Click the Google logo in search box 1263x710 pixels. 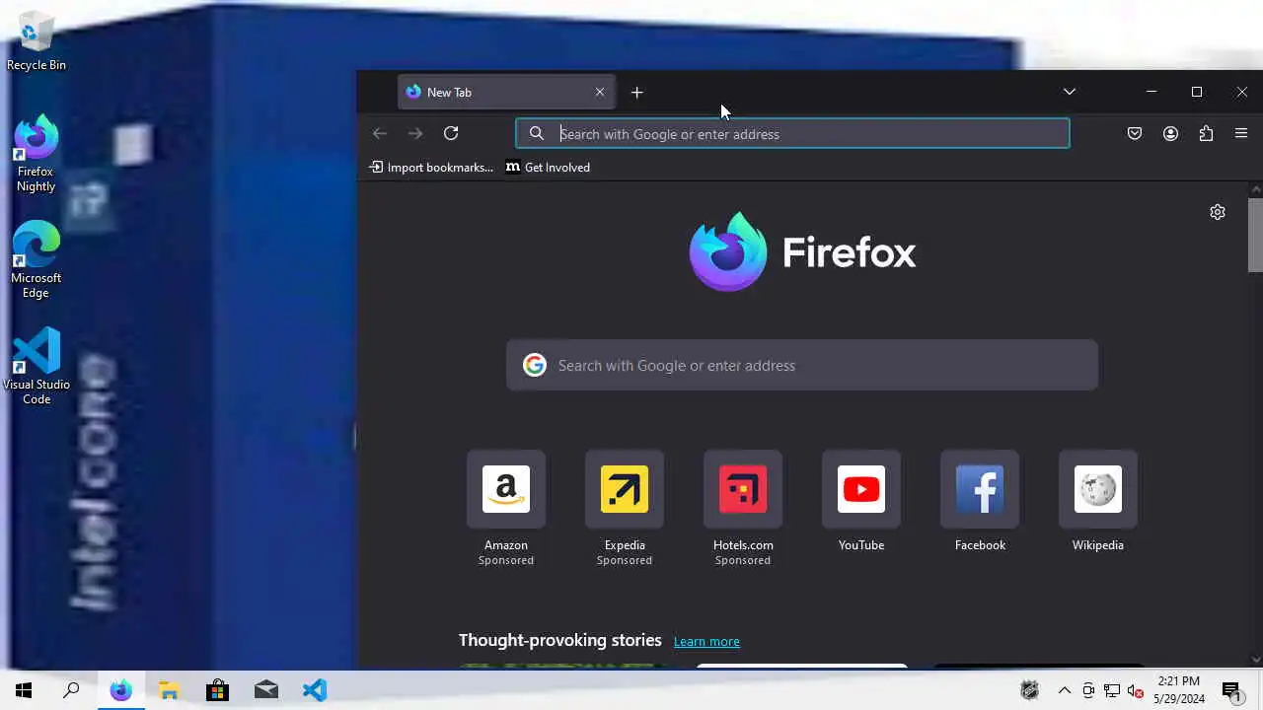coord(535,365)
